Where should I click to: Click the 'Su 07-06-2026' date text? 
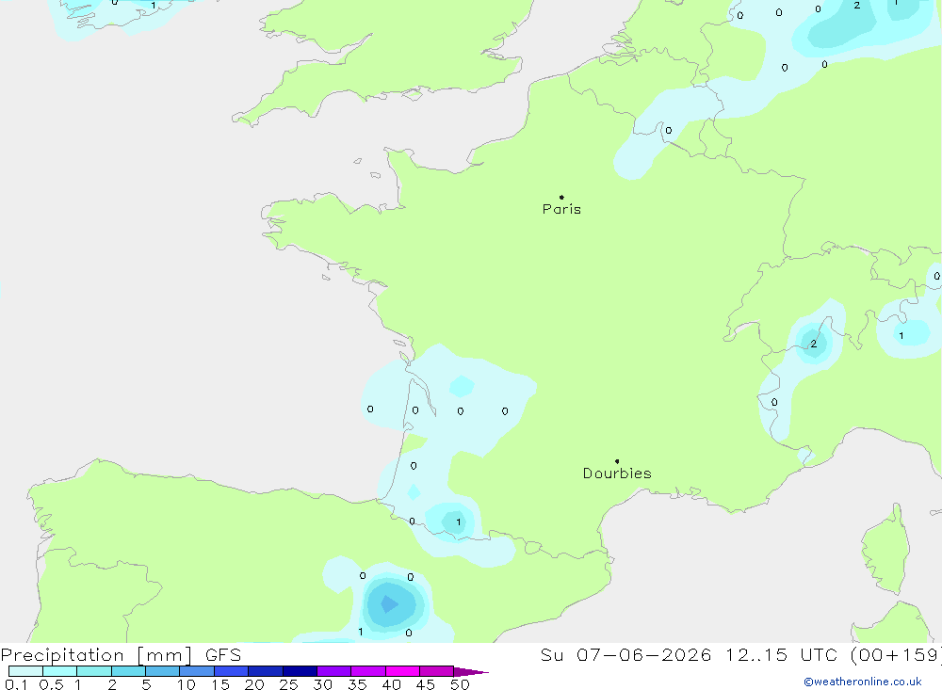click(x=626, y=655)
